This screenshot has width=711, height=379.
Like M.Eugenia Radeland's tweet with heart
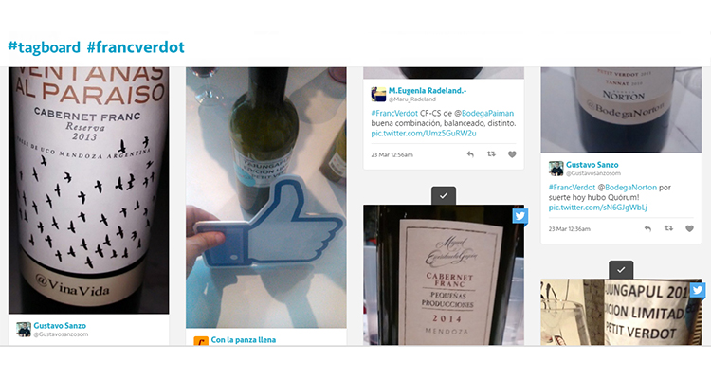coord(512,154)
